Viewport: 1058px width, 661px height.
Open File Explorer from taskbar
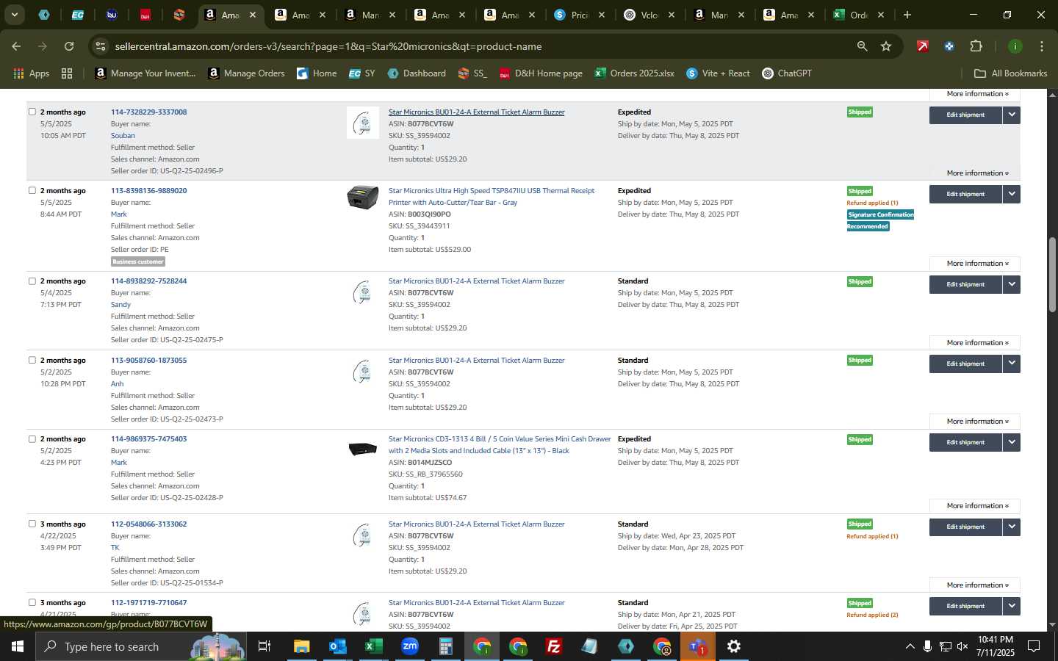coord(301,646)
